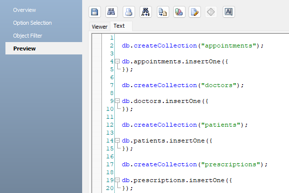Open Find and Replace A→B tool

pos(145,12)
